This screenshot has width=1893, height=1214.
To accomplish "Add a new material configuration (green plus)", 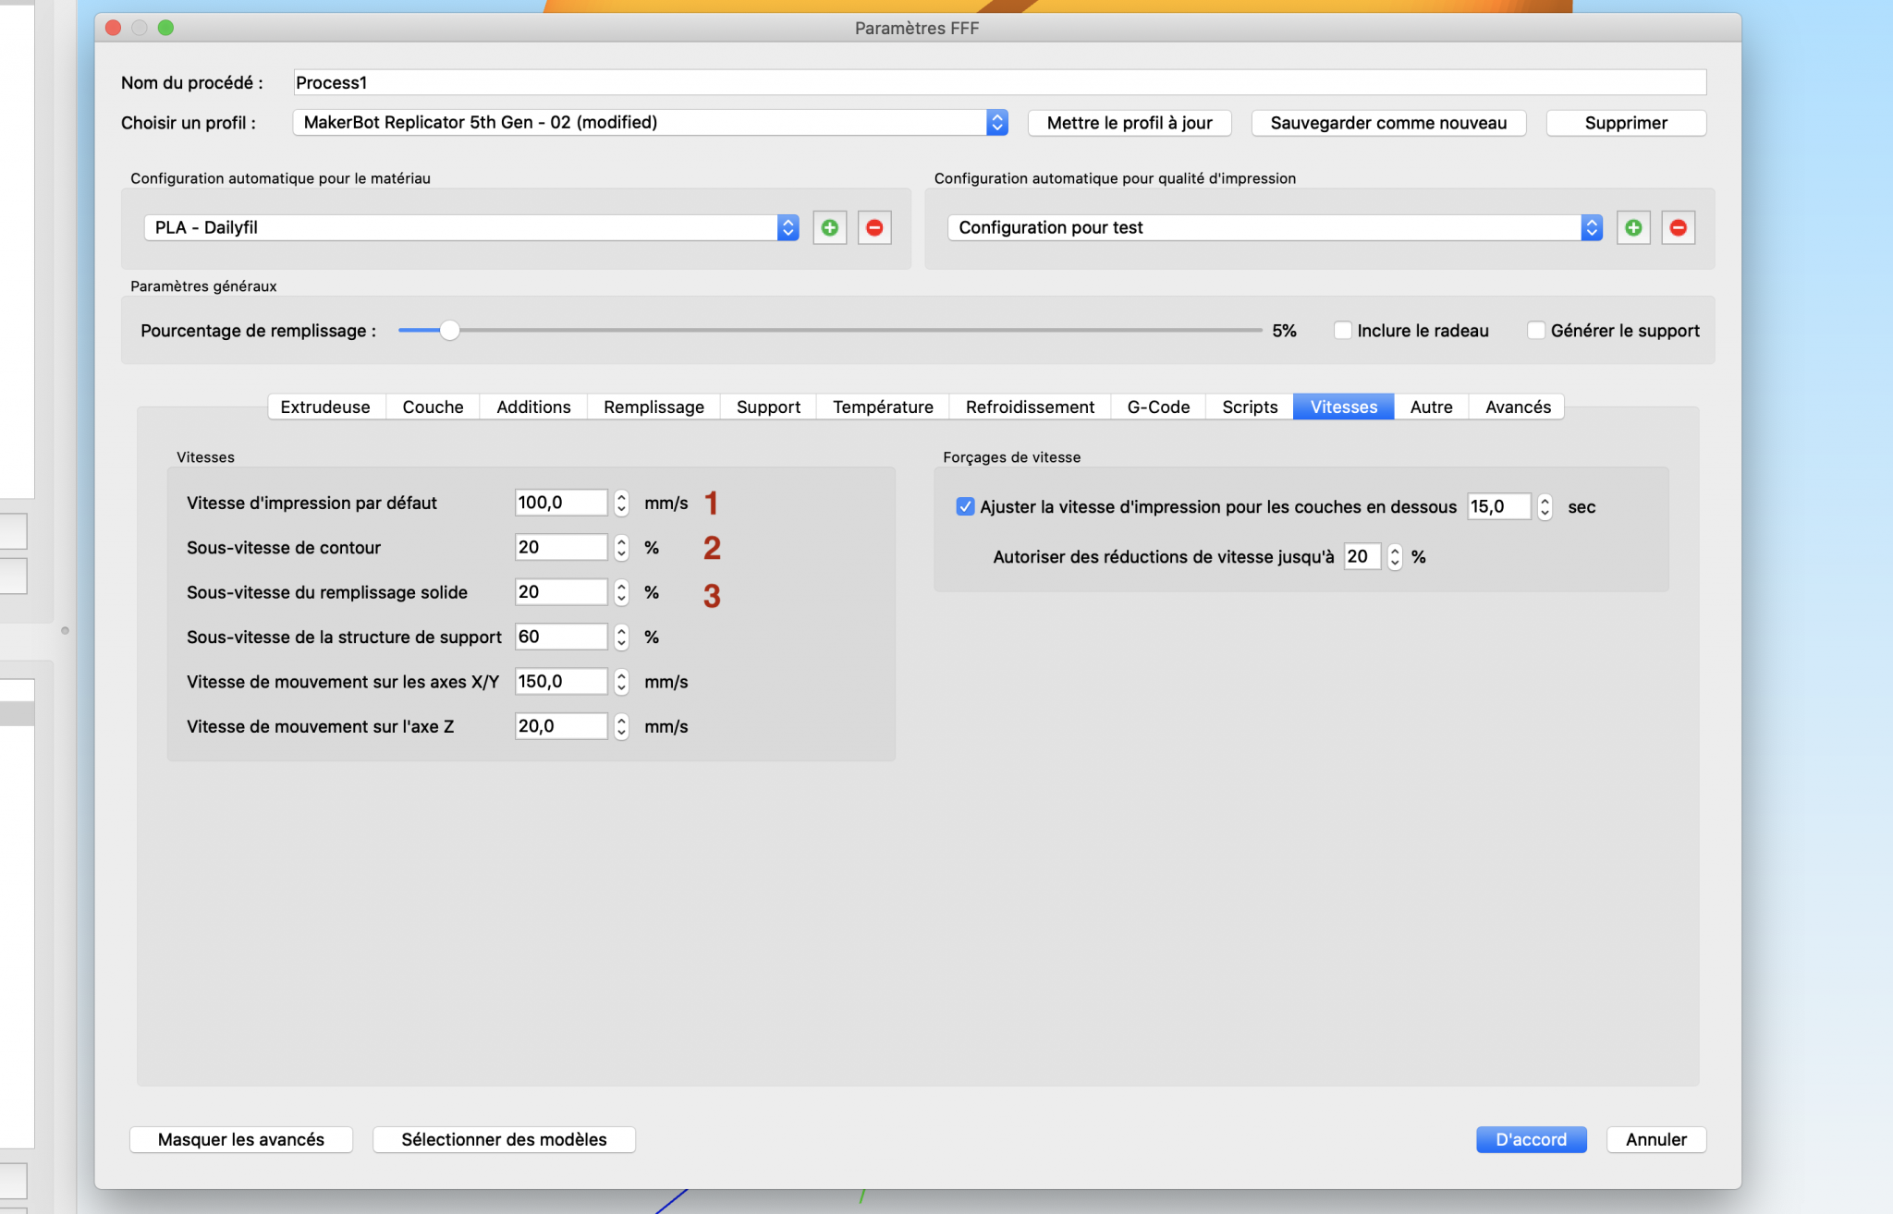I will pos(829,227).
